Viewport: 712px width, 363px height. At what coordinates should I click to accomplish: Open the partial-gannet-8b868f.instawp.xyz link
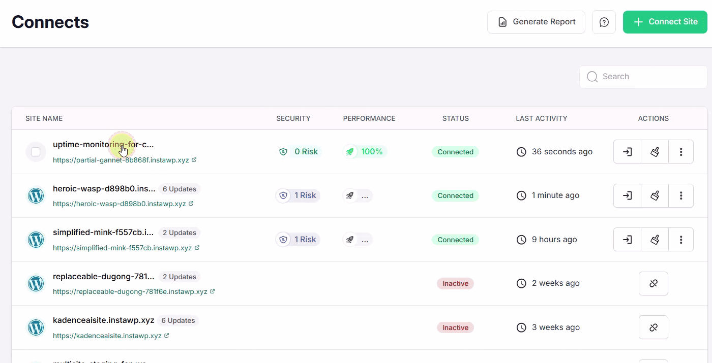(125, 160)
